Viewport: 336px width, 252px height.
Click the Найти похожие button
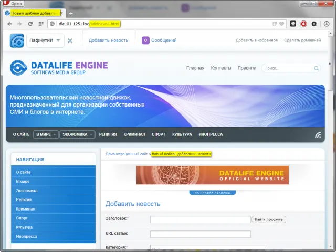pyautogui.click(x=268, y=219)
